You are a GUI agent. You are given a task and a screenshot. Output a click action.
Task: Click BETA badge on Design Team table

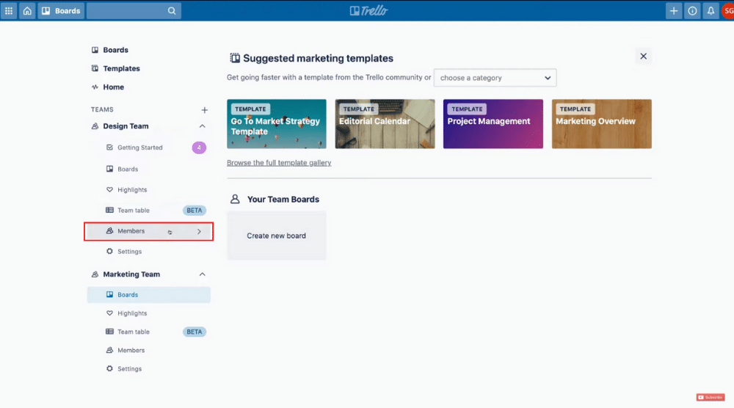[x=195, y=210]
